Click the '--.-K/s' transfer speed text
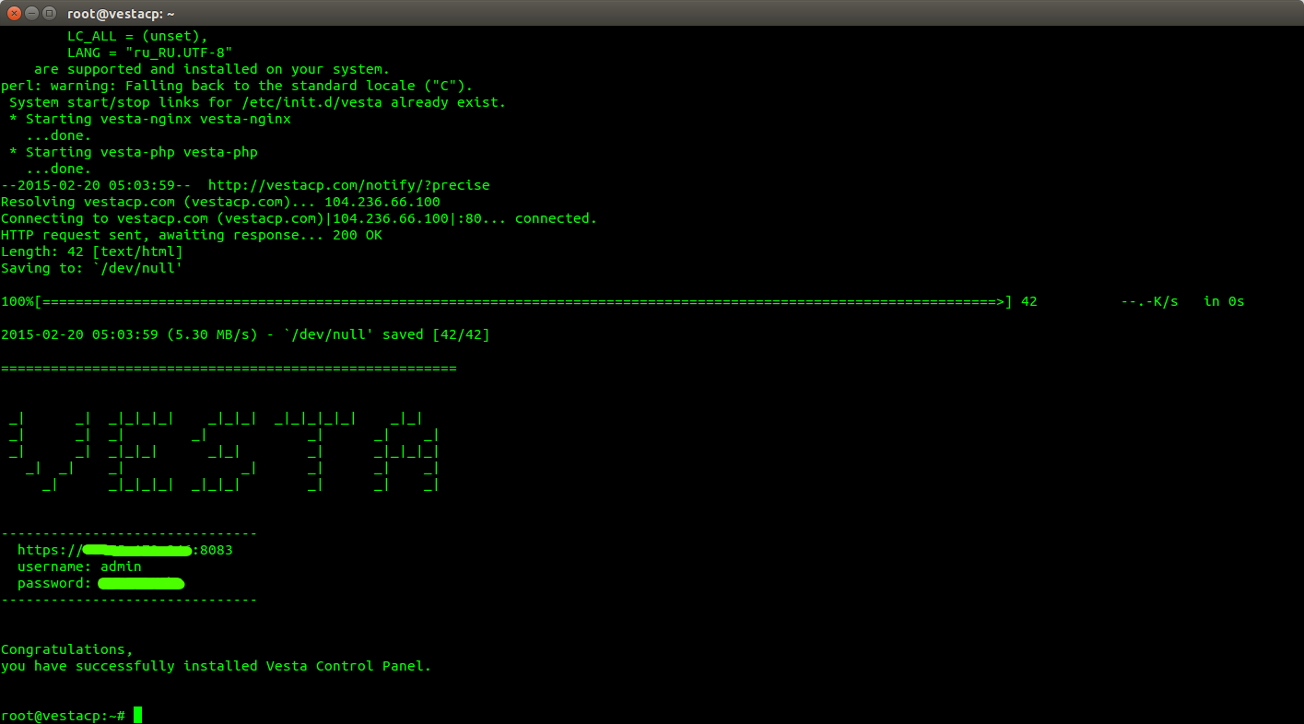This screenshot has width=1304, height=724. [1150, 301]
